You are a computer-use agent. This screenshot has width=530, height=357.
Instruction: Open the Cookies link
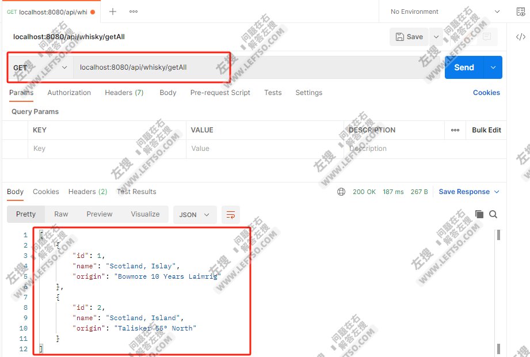486,93
